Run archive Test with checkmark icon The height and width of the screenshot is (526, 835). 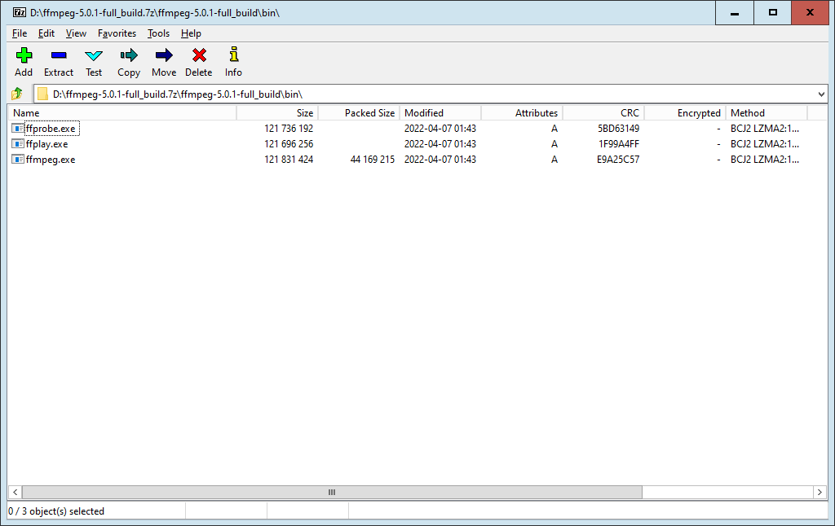pyautogui.click(x=94, y=55)
